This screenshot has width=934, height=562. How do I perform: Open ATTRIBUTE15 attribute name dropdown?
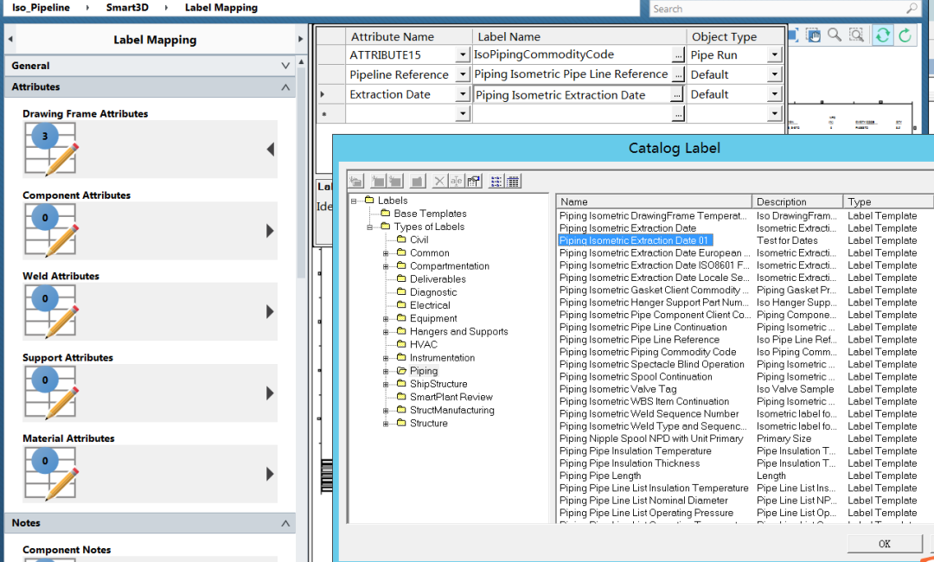click(463, 54)
